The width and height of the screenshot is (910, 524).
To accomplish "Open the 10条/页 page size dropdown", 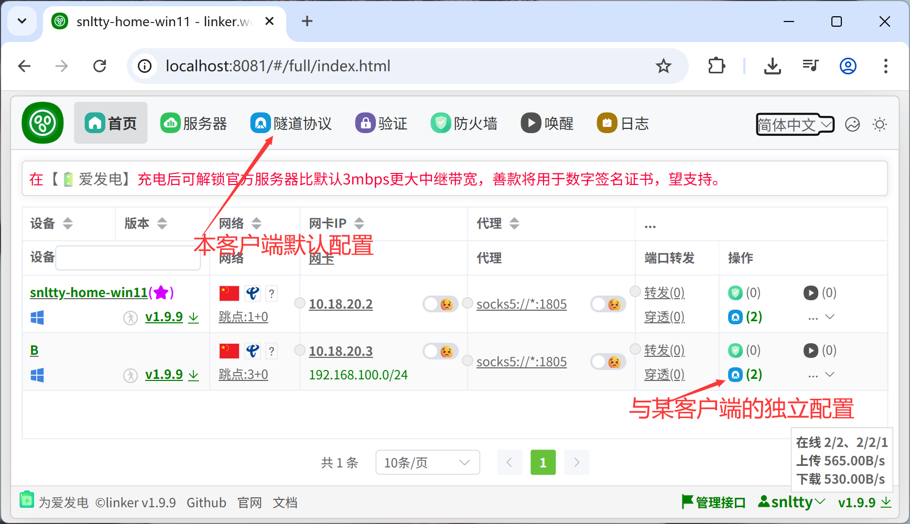I will [x=427, y=463].
